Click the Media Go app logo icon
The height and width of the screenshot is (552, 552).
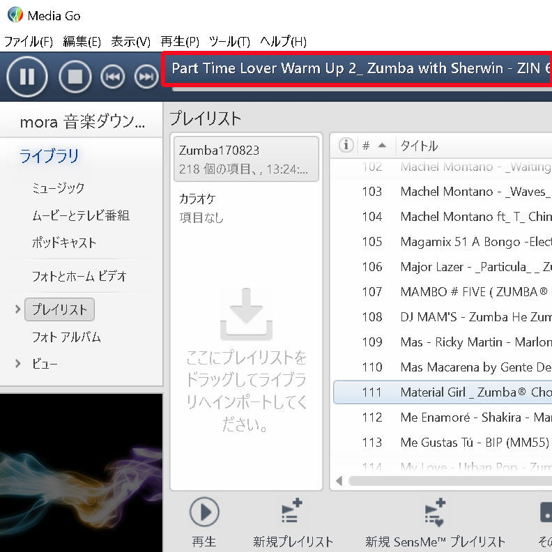(15, 15)
